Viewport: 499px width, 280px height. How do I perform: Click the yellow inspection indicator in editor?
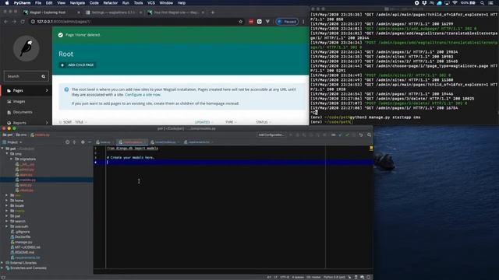pos(371,148)
